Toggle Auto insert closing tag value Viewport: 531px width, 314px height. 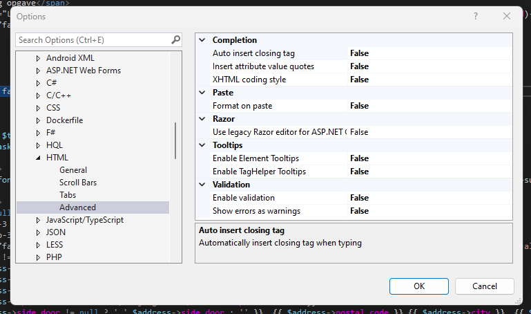[x=359, y=53]
